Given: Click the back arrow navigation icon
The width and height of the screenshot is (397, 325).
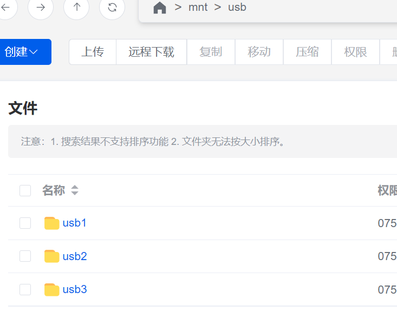Looking at the screenshot, I should (5, 7).
